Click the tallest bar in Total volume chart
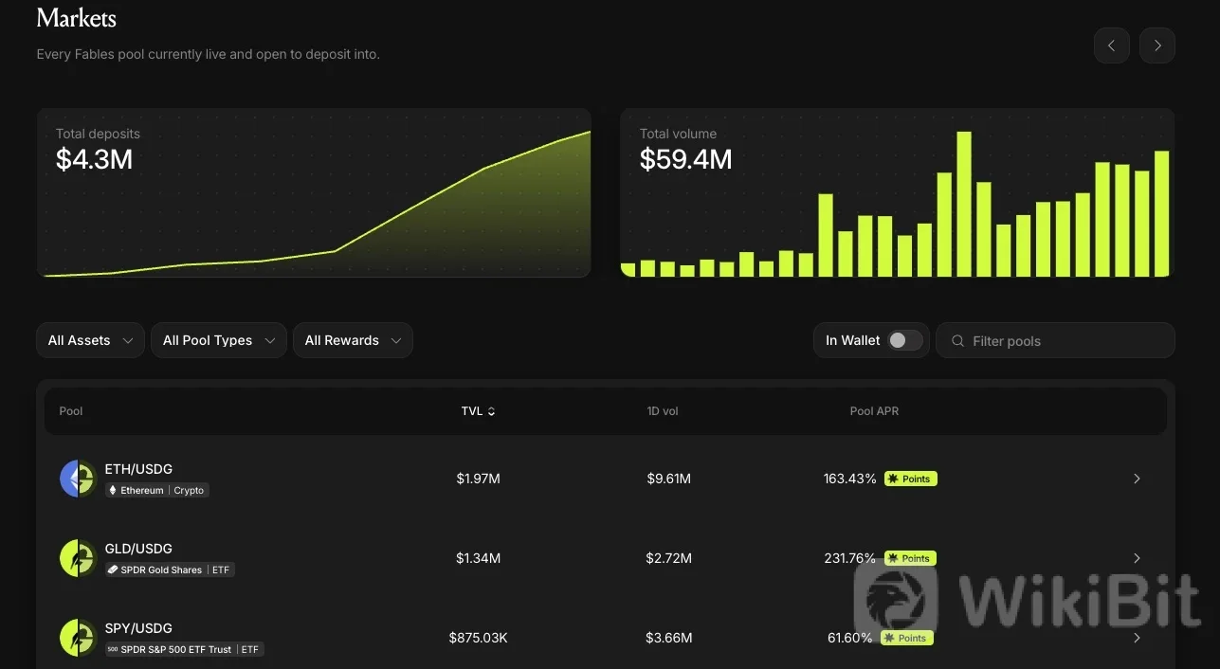 (964, 204)
